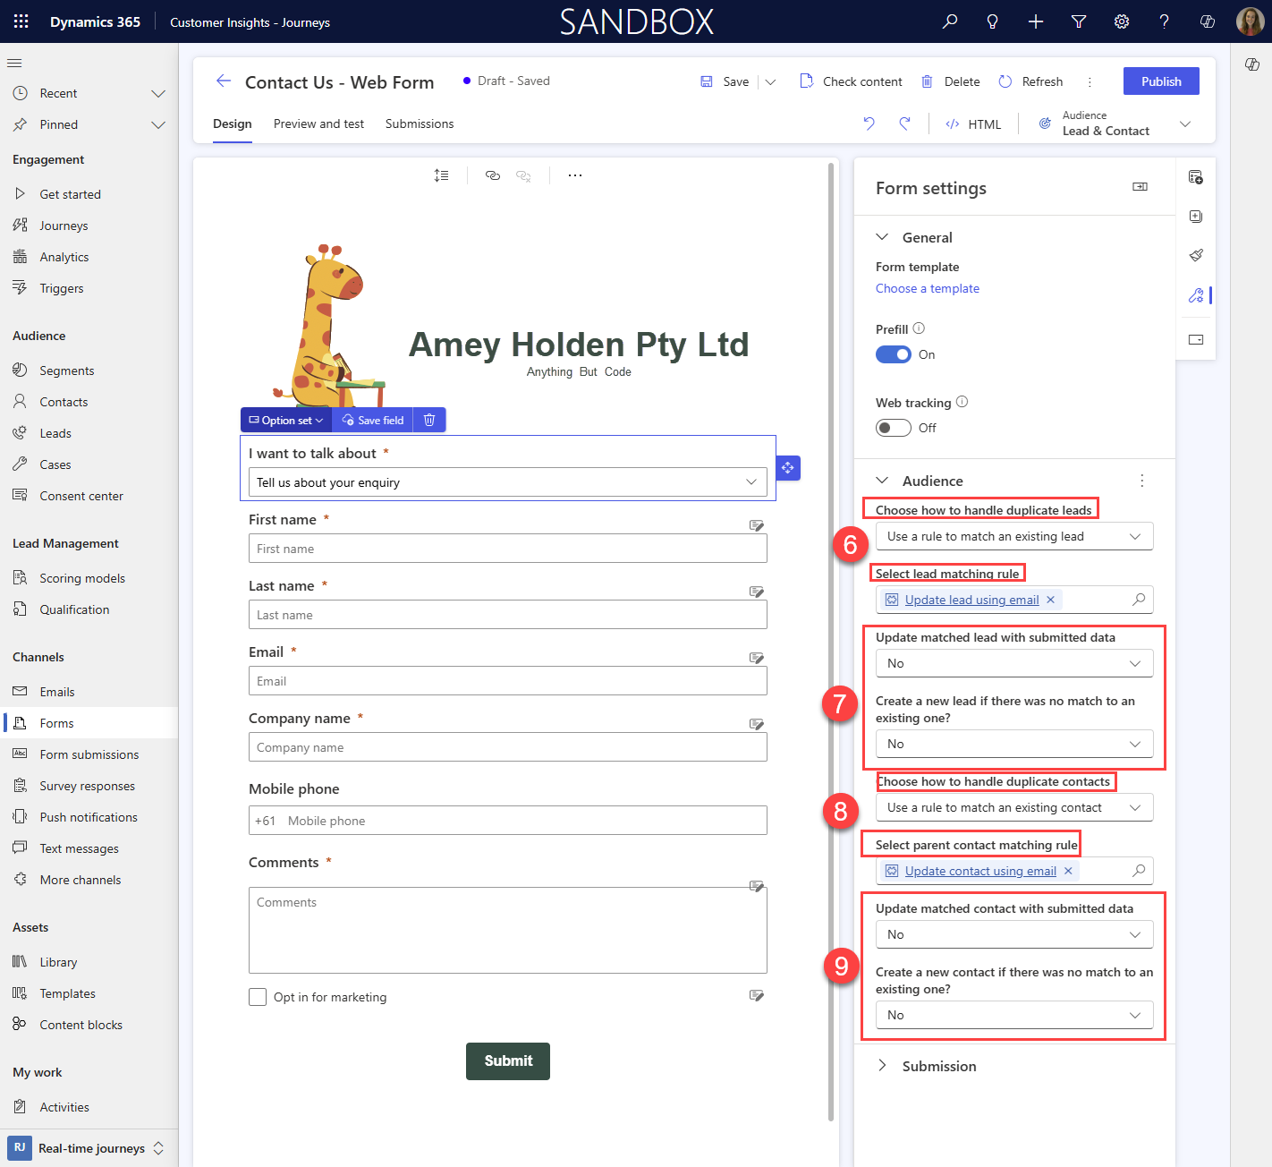
Task: Click the undo arrow icon
Action: click(x=869, y=124)
